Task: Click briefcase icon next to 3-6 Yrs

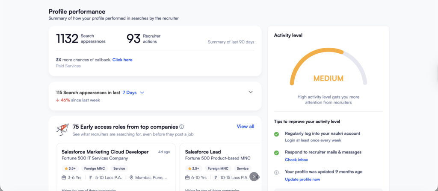Action: [64, 177]
